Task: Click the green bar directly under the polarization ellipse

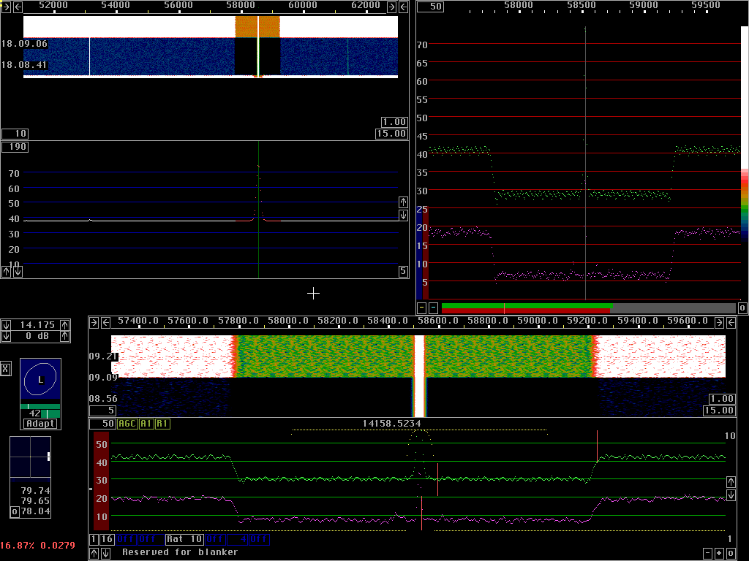Action: click(x=40, y=406)
